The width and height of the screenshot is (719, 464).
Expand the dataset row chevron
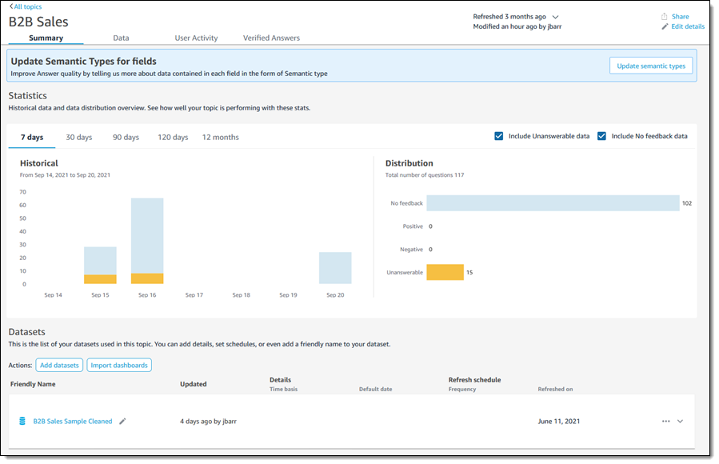(680, 421)
